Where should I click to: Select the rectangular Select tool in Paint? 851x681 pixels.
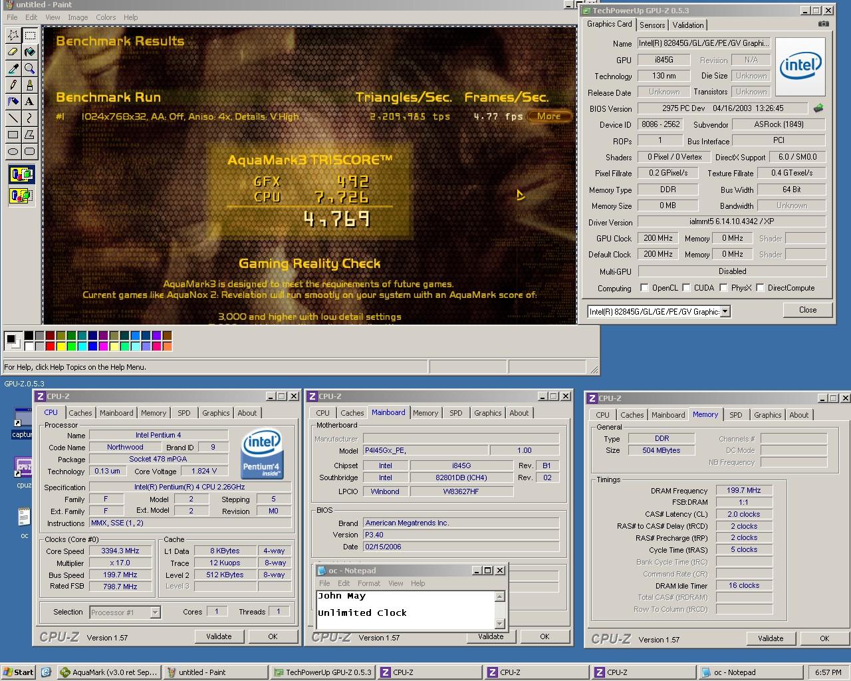coord(30,35)
